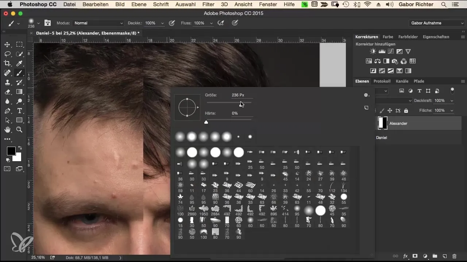Open the Ebenen panel flyout menu
The height and width of the screenshot is (262, 467).
tap(463, 81)
